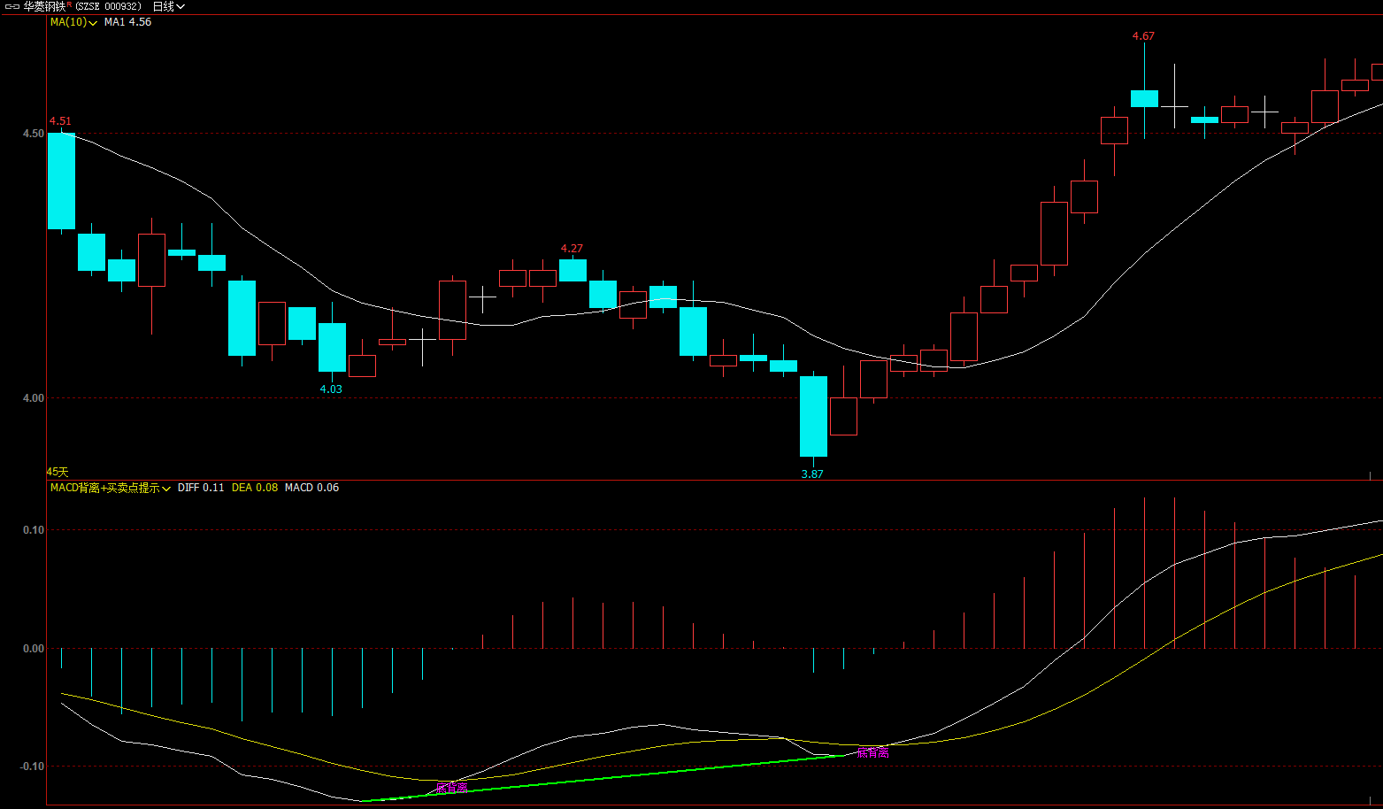
Task: Click the 4.67 high price label
Action: pos(1143,36)
